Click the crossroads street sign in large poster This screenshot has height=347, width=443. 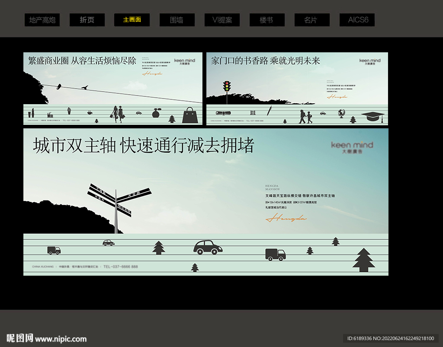[x=119, y=208]
